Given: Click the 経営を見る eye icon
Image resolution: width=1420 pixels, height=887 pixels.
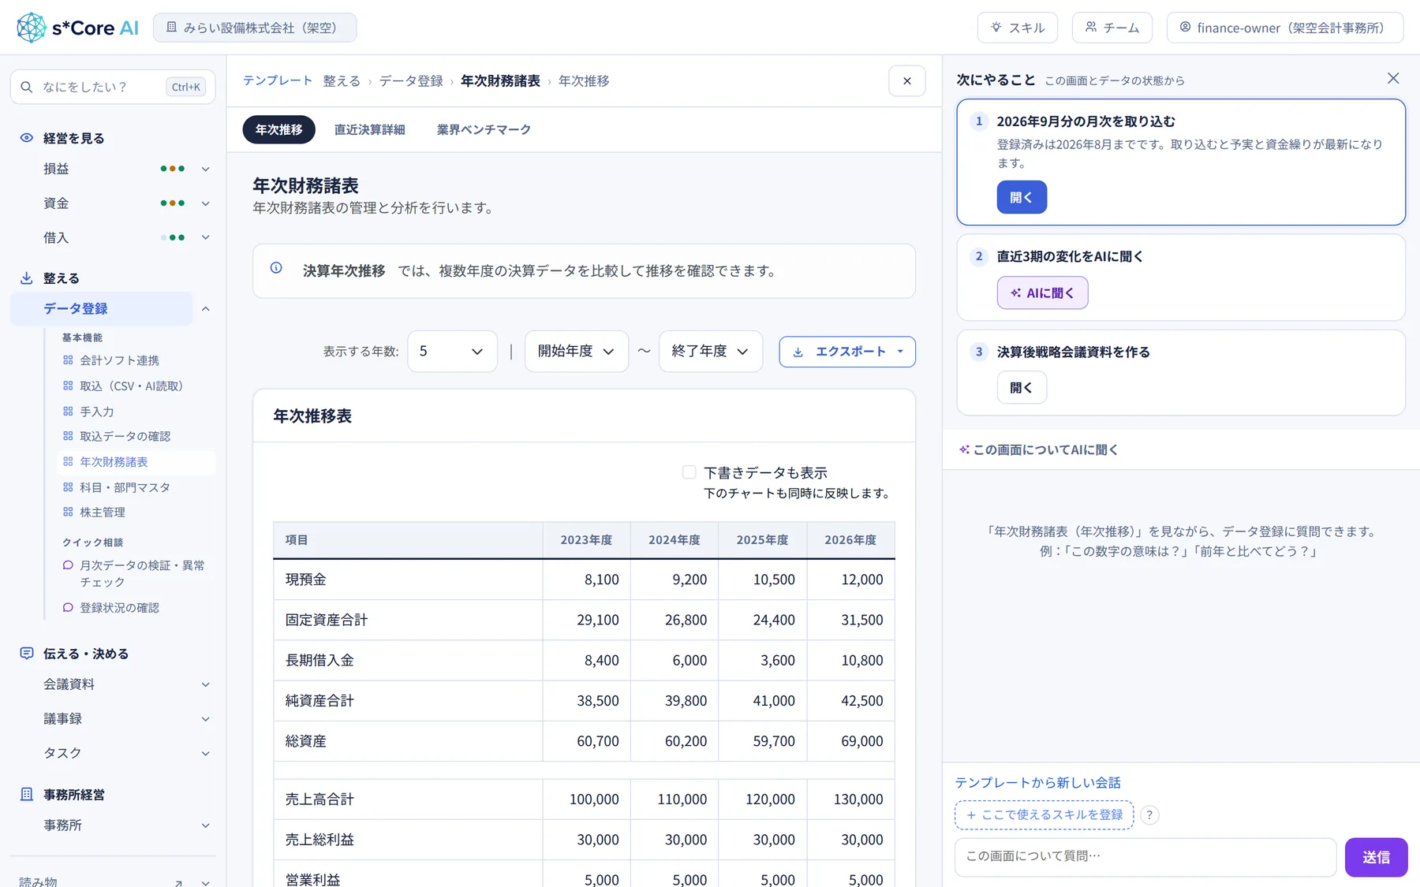Looking at the screenshot, I should pos(27,138).
